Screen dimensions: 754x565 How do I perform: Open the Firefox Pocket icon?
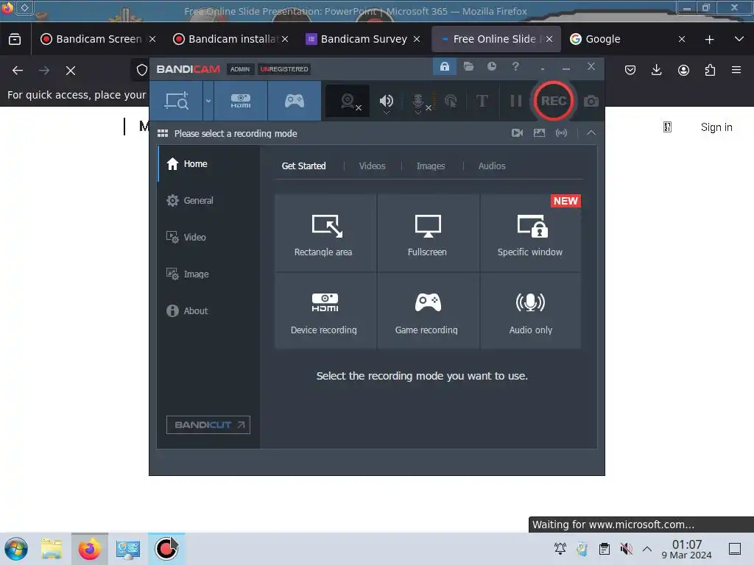click(x=630, y=71)
